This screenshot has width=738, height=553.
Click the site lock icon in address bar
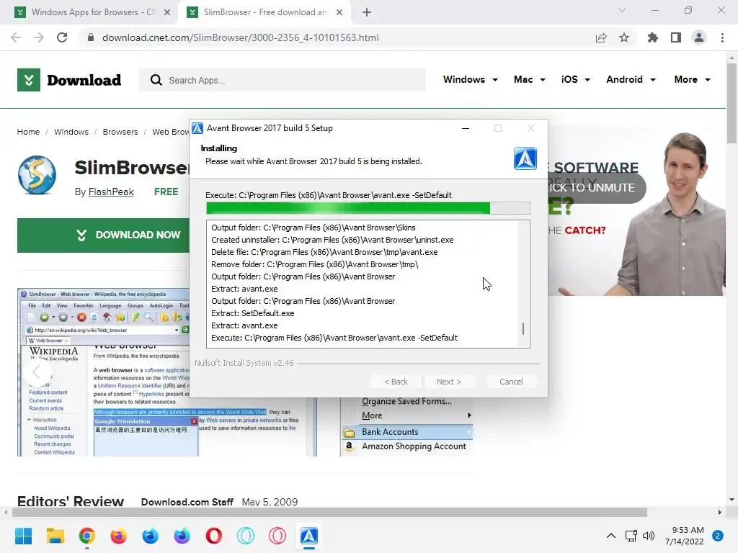91,37
